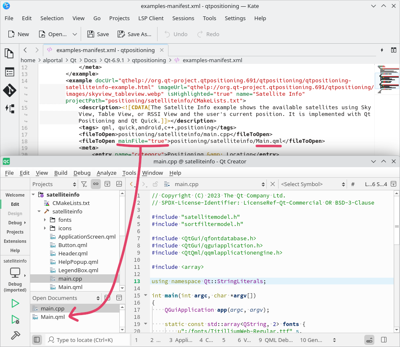Open the Debug menu in Qt Creator
The height and width of the screenshot is (347, 400).
[x=82, y=173]
